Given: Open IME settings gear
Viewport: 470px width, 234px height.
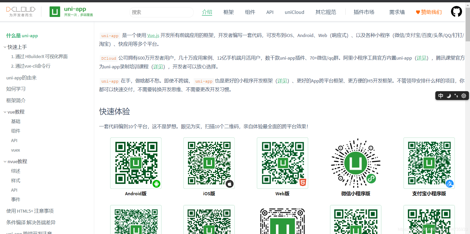Looking at the screenshot, I should click(x=464, y=96).
